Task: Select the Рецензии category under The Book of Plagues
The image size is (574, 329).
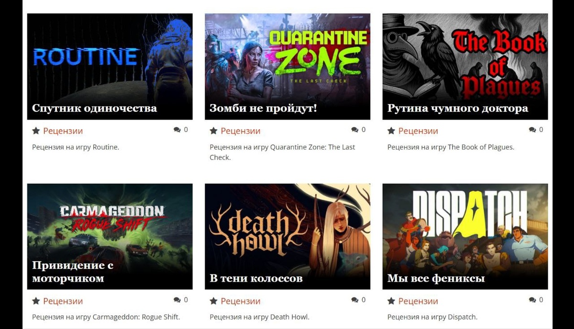Action: coord(418,131)
